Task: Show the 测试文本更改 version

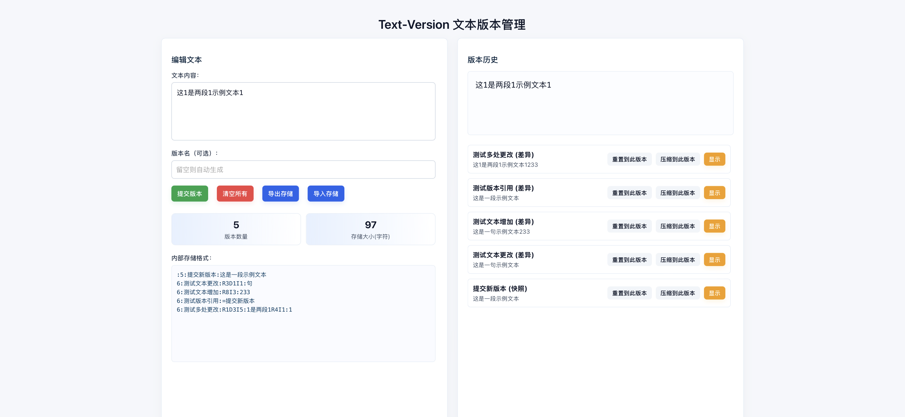Action: coord(714,260)
